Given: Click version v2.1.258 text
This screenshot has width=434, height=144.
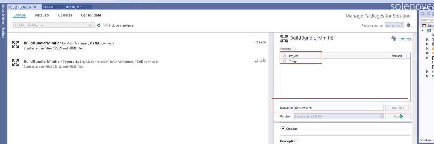Looking at the screenshot, I should tap(260, 61).
